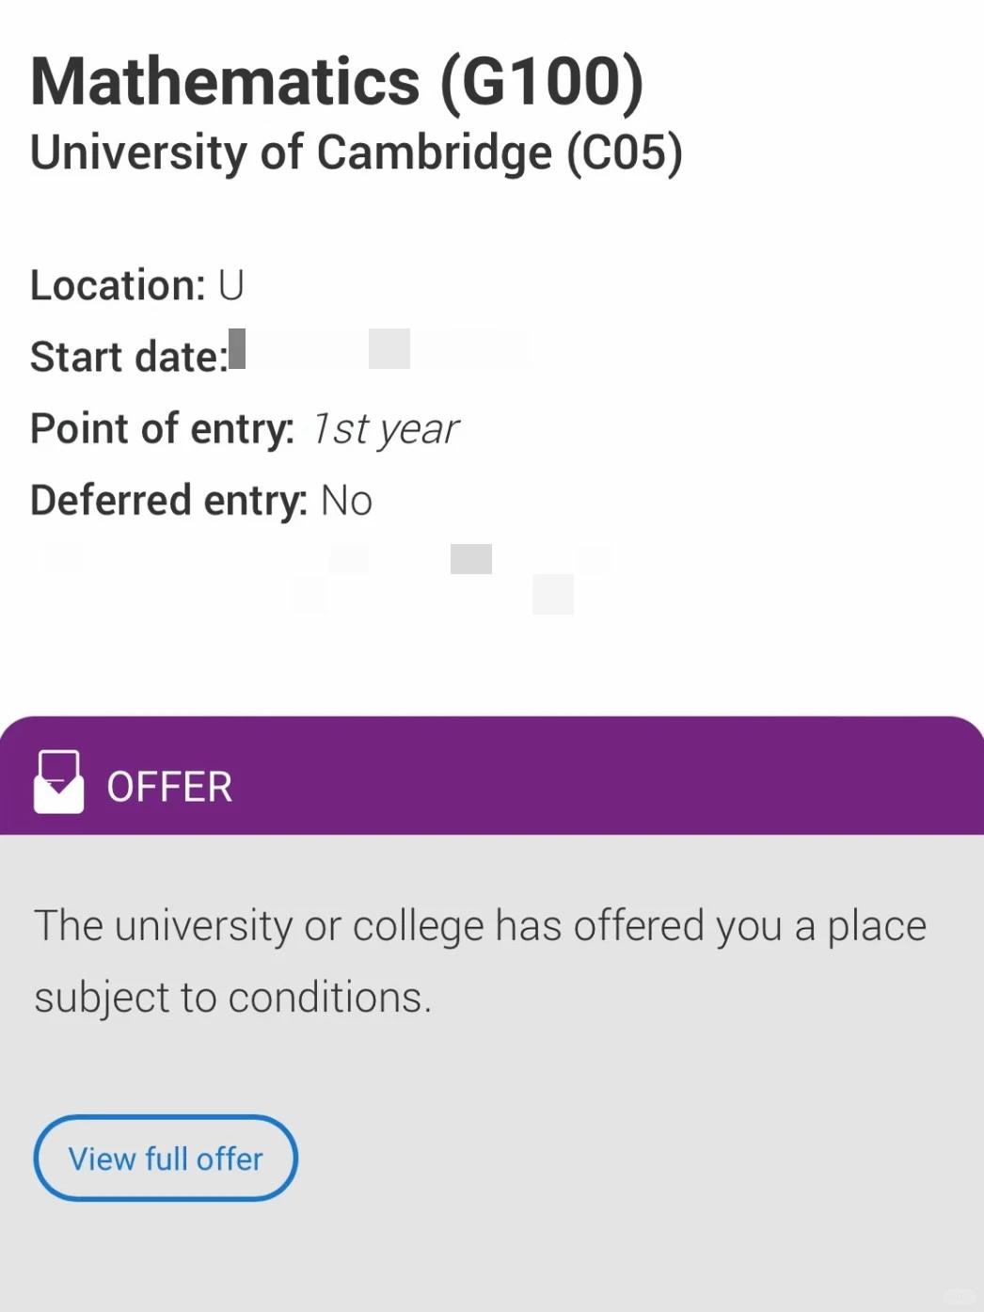Click the Deferred entry value No
This screenshot has width=984, height=1312.
347,501
